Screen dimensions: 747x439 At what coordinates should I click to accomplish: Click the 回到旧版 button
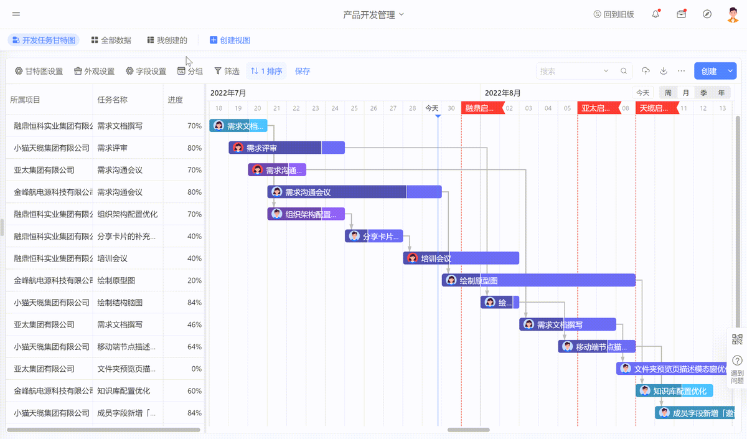[x=614, y=14]
